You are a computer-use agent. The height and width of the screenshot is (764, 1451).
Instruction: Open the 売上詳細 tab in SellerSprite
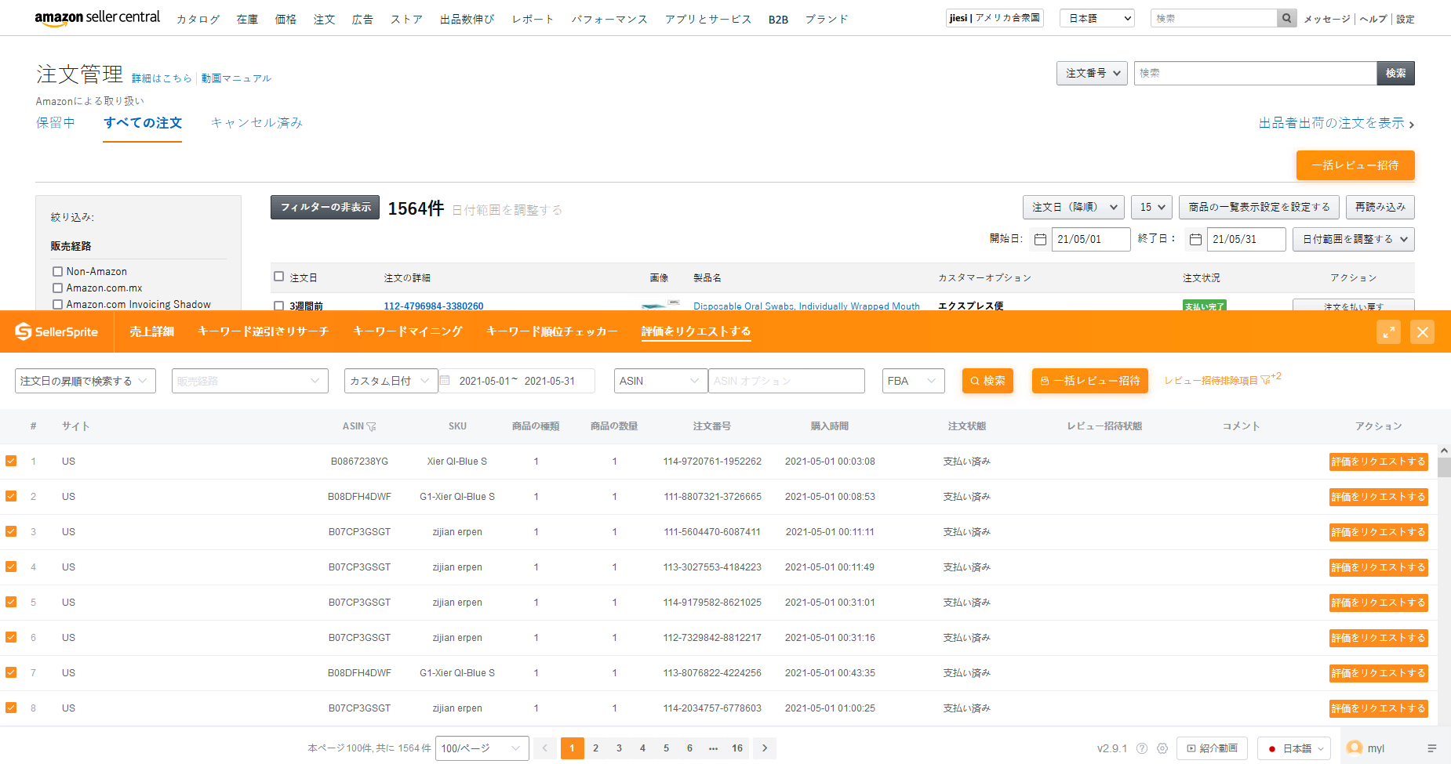(x=151, y=331)
